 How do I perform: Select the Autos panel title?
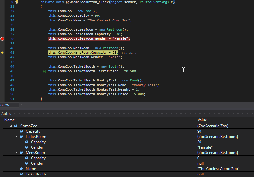pos(7,113)
